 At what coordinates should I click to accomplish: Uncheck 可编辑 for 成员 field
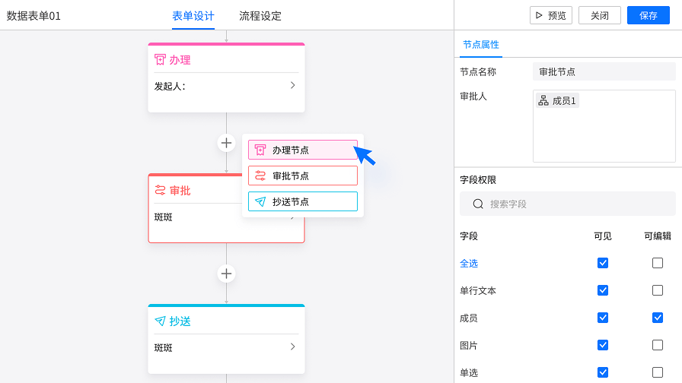coord(658,318)
